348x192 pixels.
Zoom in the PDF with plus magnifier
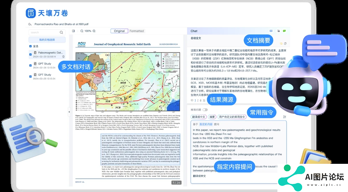(x=94, y=31)
